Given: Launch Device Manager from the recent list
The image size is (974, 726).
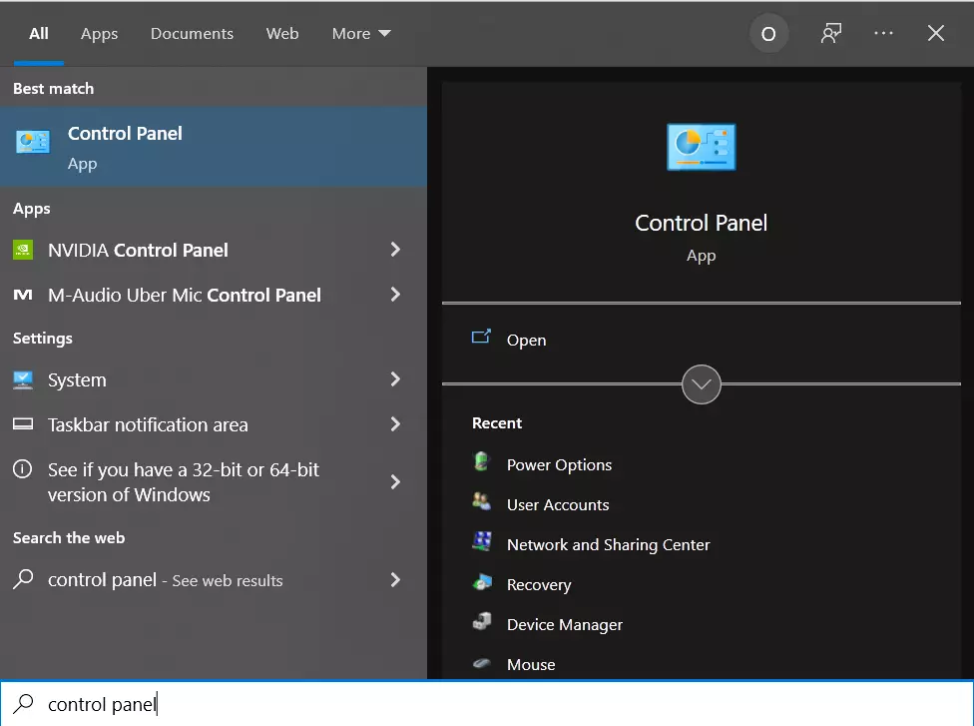Looking at the screenshot, I should [564, 624].
